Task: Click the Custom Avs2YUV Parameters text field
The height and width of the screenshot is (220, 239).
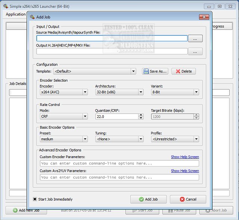Action: pyautogui.click(x=119, y=177)
